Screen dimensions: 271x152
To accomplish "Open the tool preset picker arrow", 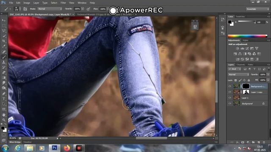I will point(10,9).
